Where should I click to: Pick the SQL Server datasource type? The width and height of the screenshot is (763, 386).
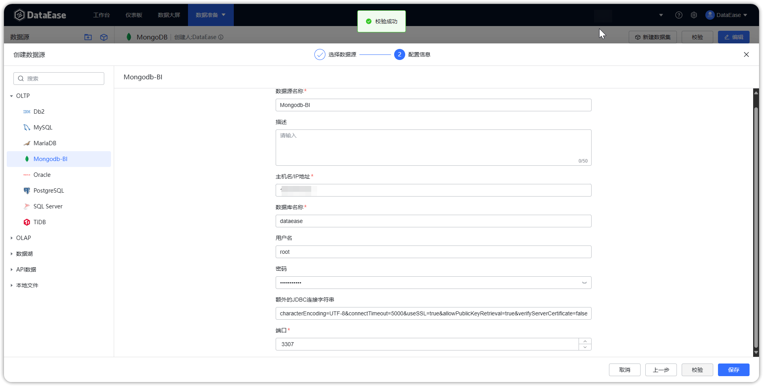(x=48, y=206)
